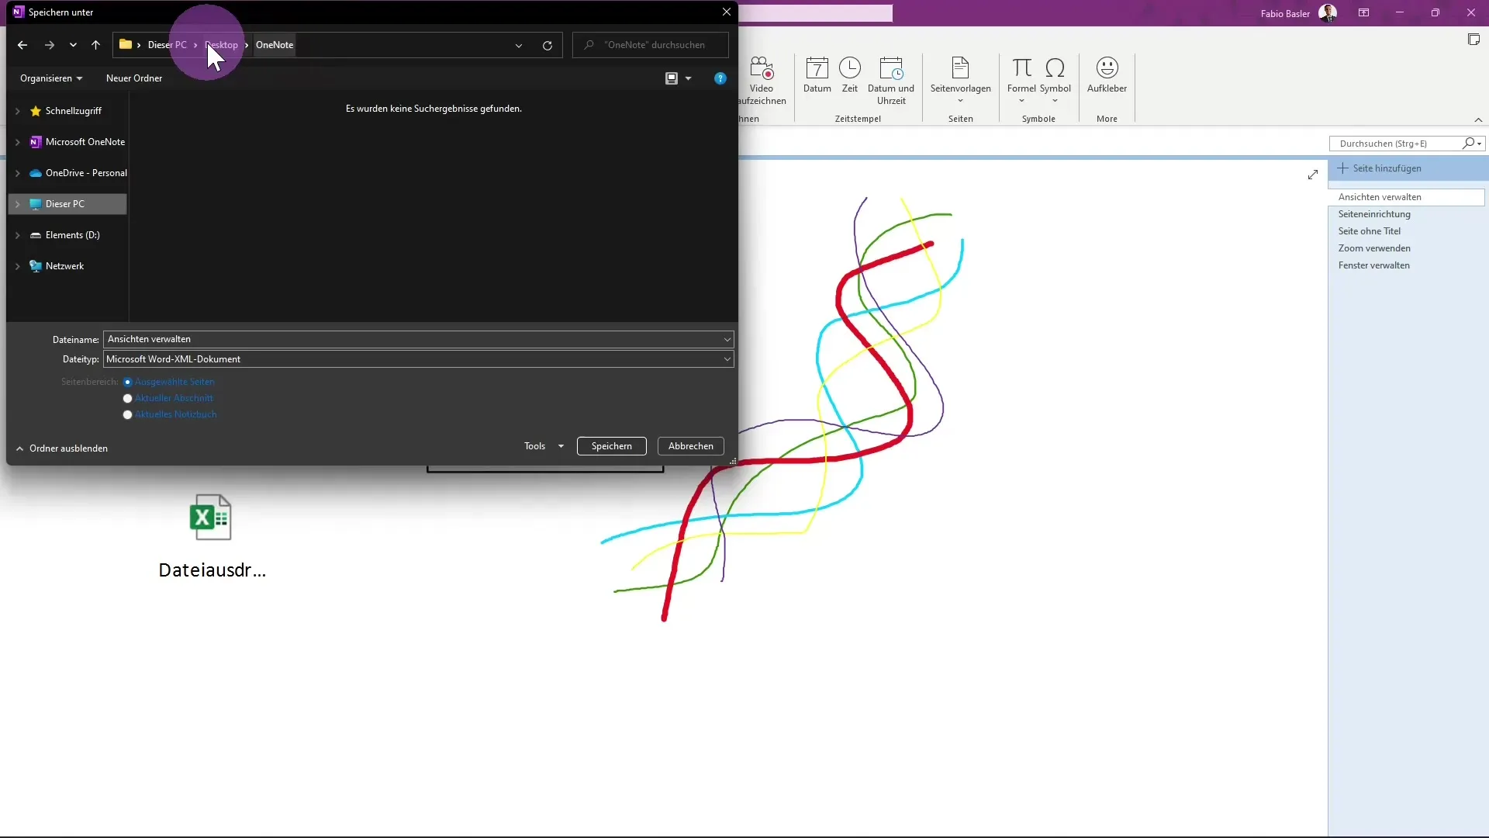Open the Symbol insert menu
Viewport: 1489px width, 838px height.
1055,81
